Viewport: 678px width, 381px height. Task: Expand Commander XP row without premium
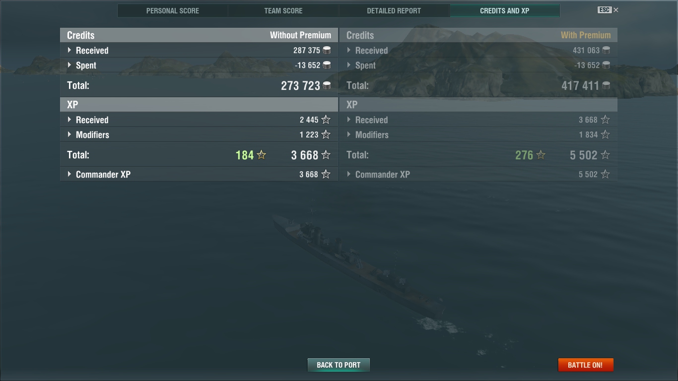point(199,174)
